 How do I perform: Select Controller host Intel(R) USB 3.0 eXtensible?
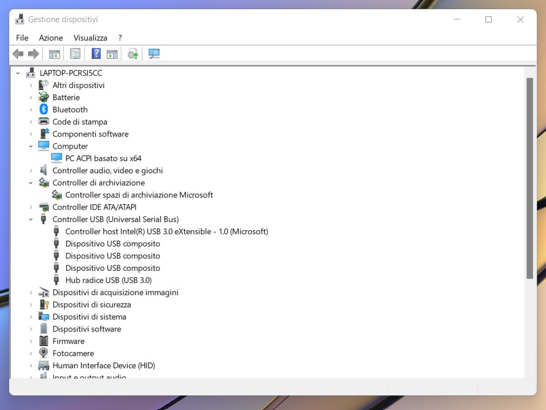tap(166, 231)
